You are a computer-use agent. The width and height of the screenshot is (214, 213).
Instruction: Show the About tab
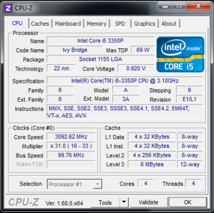169,24
